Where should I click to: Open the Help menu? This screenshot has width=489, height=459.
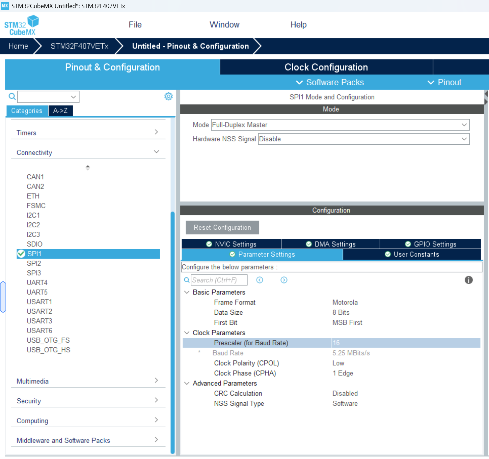click(298, 25)
